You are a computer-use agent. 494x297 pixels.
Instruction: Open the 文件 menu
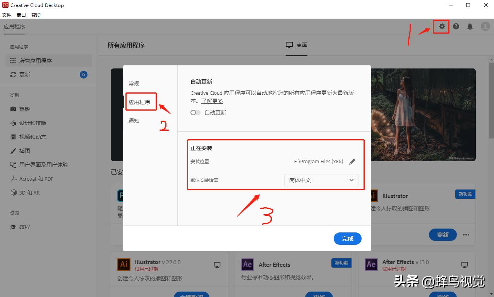[x=7, y=15]
